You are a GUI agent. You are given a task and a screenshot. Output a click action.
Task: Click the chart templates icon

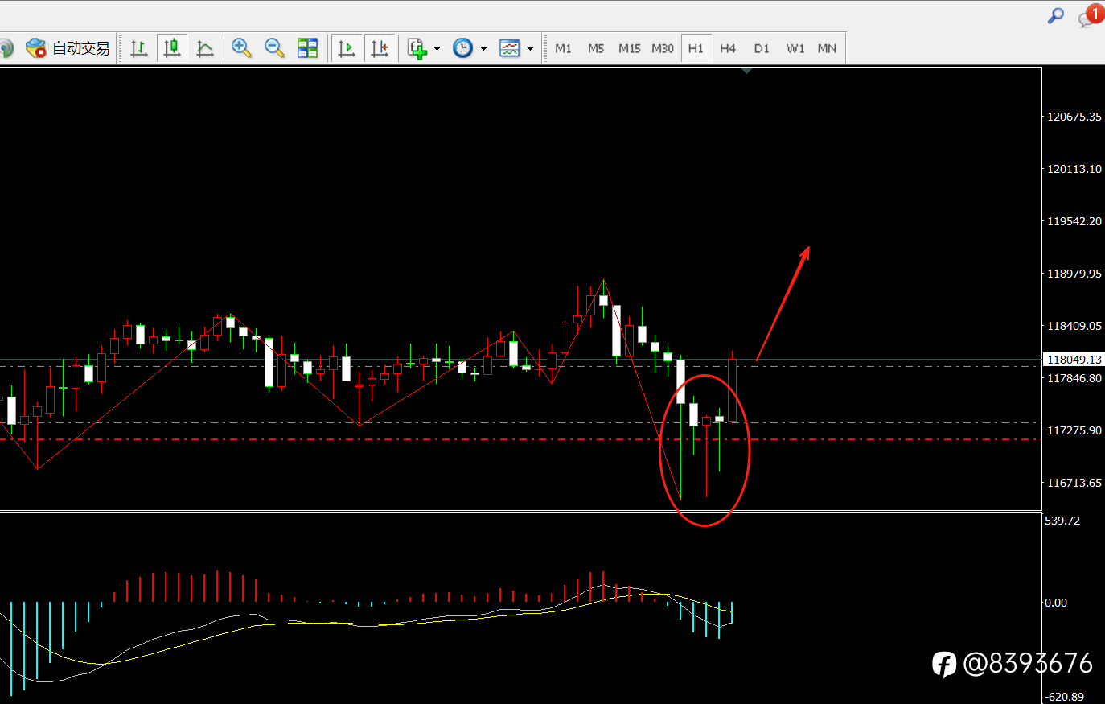click(509, 48)
